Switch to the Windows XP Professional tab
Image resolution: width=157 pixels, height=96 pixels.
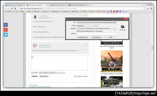coord(78,5)
